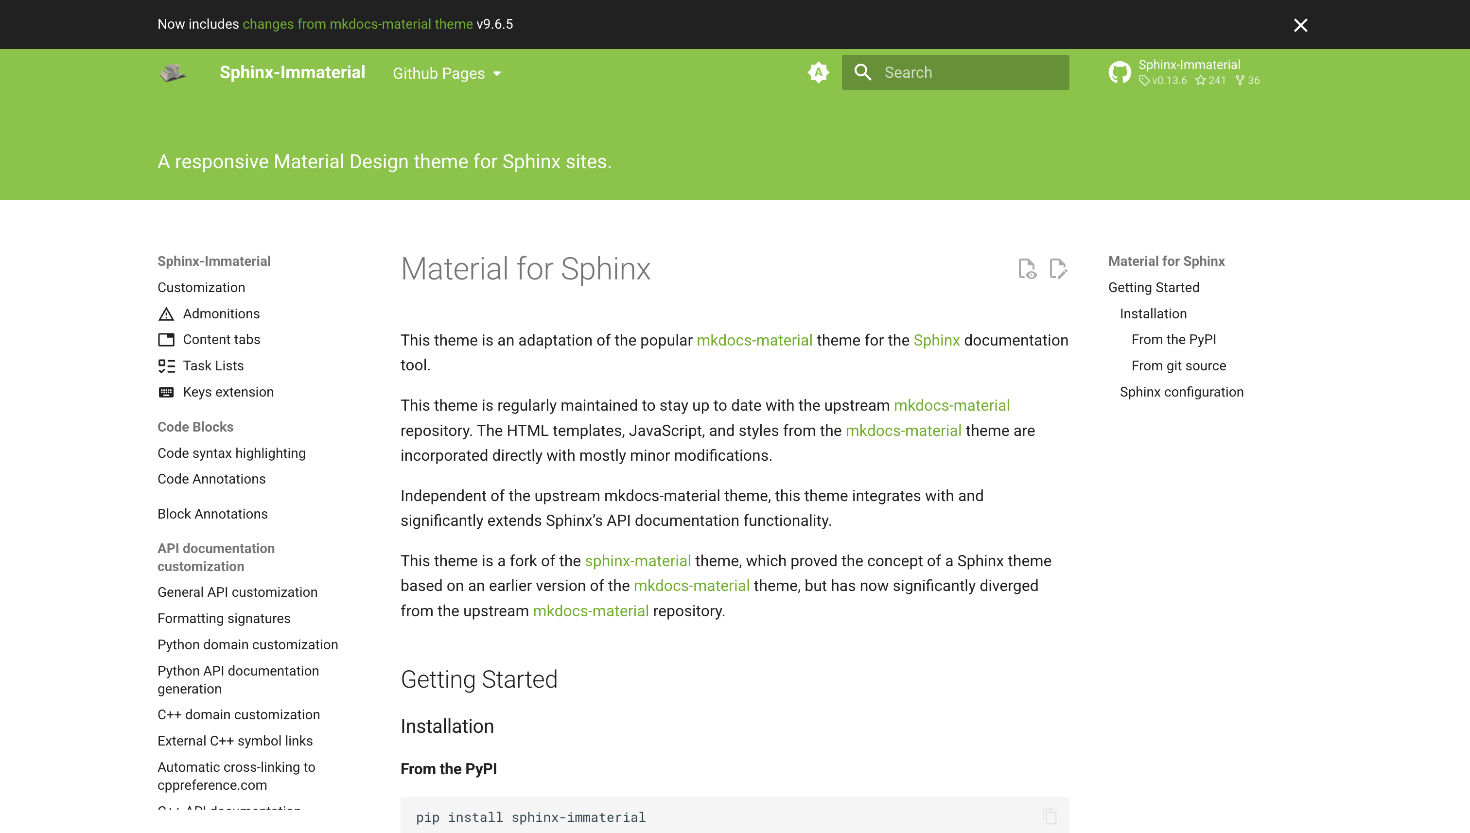Viewport: 1470px width, 833px height.
Task: Open General API customization page
Action: 238,592
